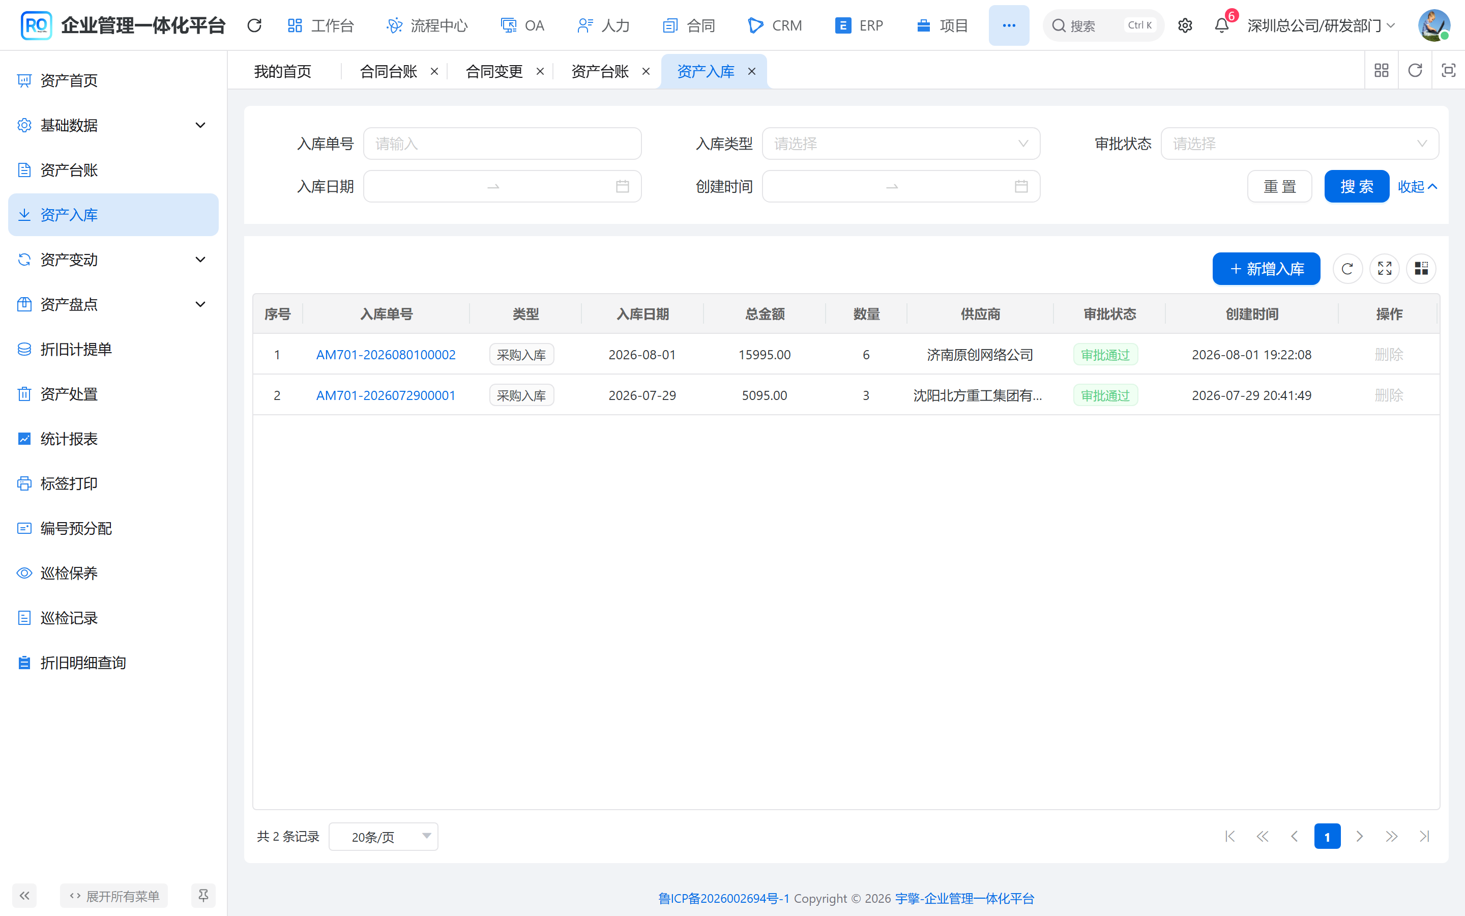Image resolution: width=1465 pixels, height=916 pixels.
Task: Open column settings icon above table
Action: click(1421, 268)
